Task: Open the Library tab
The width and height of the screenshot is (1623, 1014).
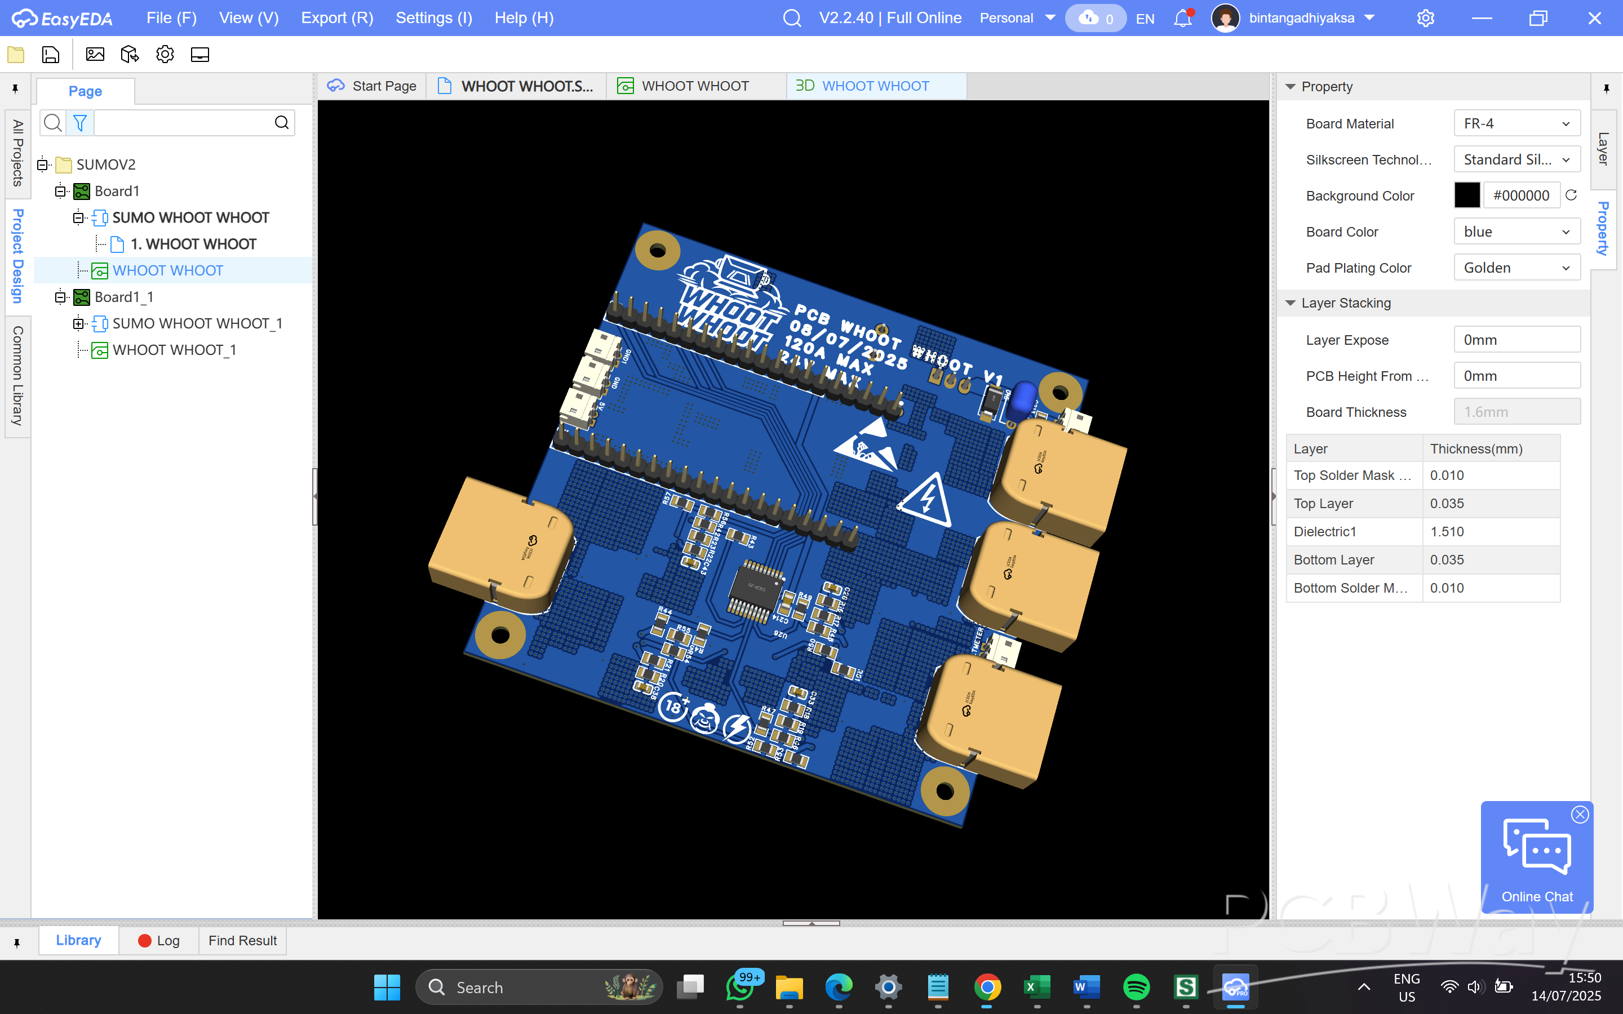Action: [78, 940]
